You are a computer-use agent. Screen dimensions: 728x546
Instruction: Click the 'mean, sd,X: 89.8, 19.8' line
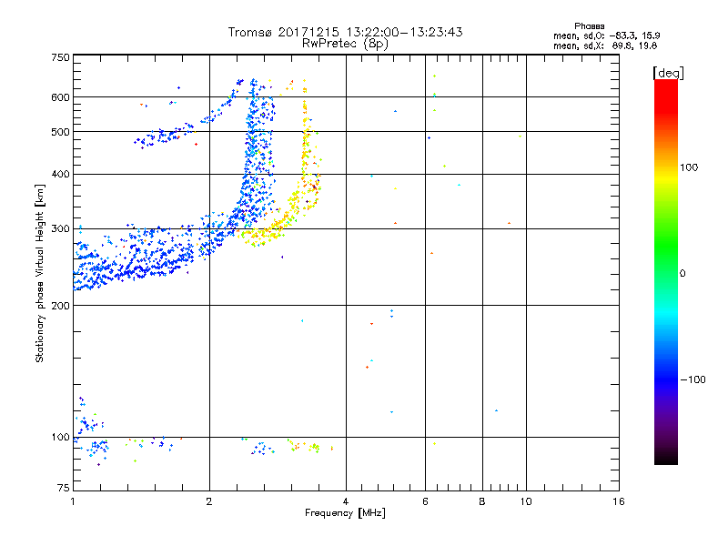[605, 45]
